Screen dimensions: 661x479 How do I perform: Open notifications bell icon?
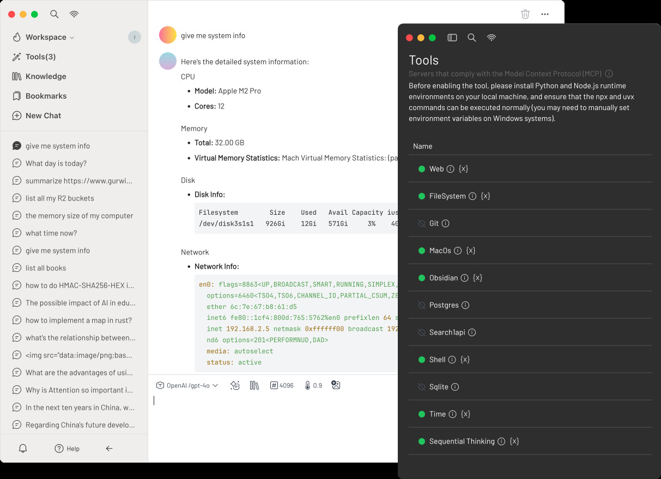pos(23,448)
